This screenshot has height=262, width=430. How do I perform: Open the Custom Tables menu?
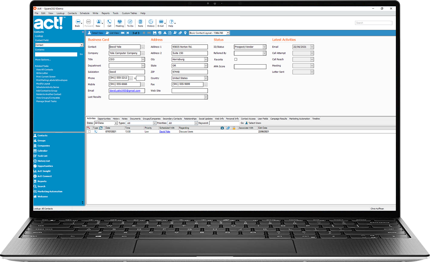point(129,13)
